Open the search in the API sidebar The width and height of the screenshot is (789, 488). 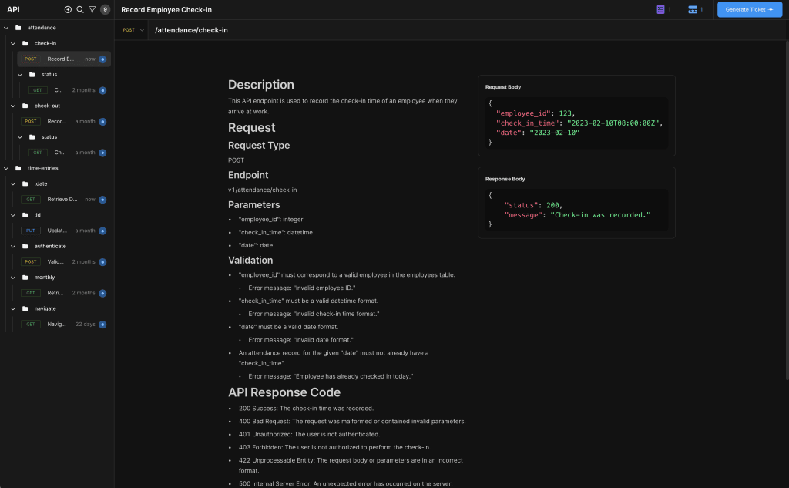click(80, 9)
